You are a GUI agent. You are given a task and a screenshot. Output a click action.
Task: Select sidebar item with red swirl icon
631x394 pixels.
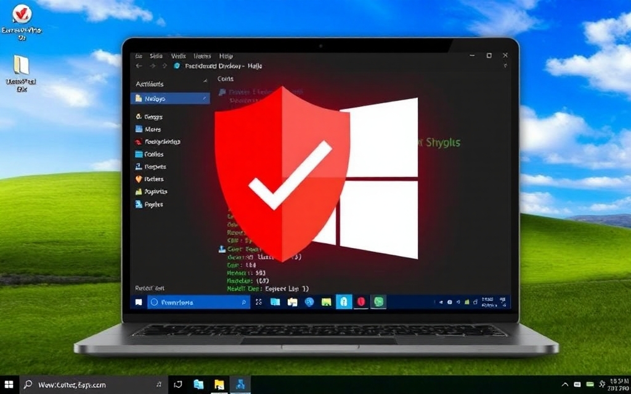pos(158,142)
